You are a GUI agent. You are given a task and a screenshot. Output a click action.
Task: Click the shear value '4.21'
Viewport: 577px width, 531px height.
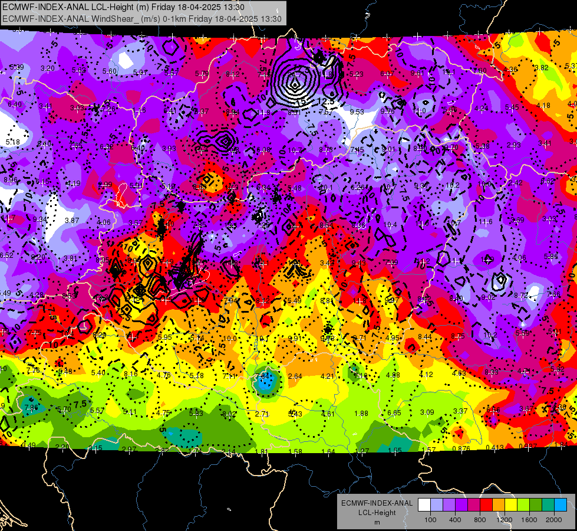point(327,376)
